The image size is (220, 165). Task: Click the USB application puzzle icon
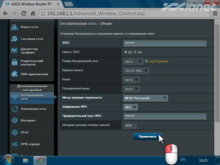pyautogui.click(x=14, y=74)
